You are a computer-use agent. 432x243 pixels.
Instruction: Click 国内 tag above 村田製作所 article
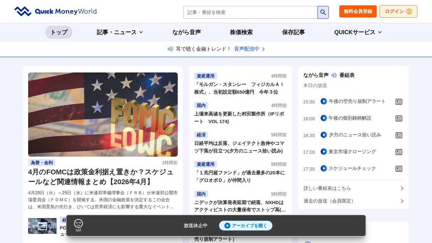[201, 105]
